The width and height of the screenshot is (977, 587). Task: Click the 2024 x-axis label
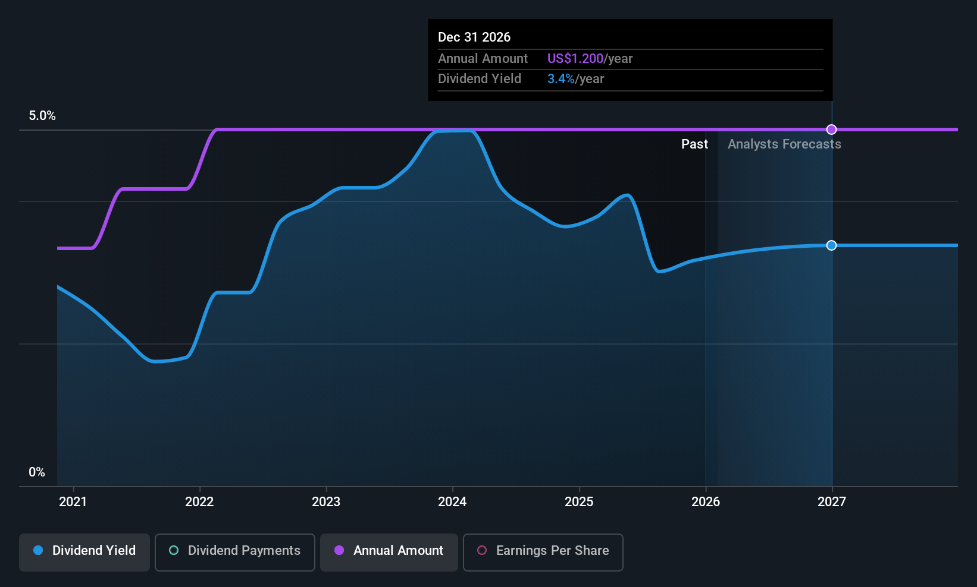point(452,502)
